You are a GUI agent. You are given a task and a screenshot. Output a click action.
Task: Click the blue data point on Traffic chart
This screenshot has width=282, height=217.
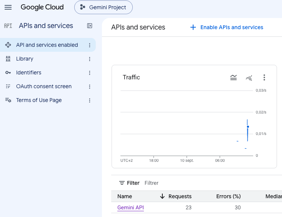click(x=248, y=127)
